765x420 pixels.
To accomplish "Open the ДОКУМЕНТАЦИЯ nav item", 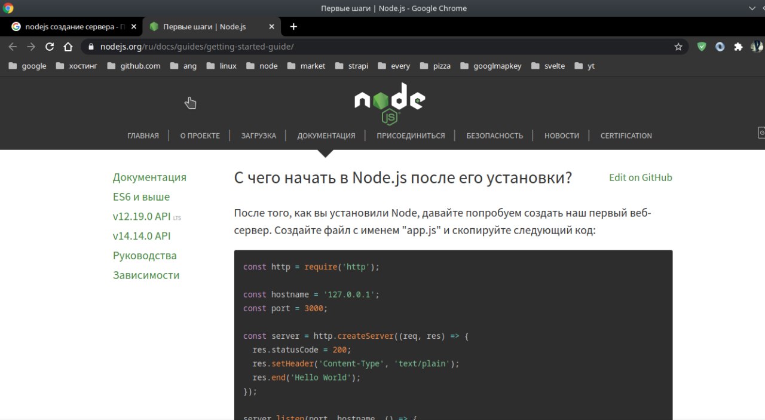I will (326, 136).
